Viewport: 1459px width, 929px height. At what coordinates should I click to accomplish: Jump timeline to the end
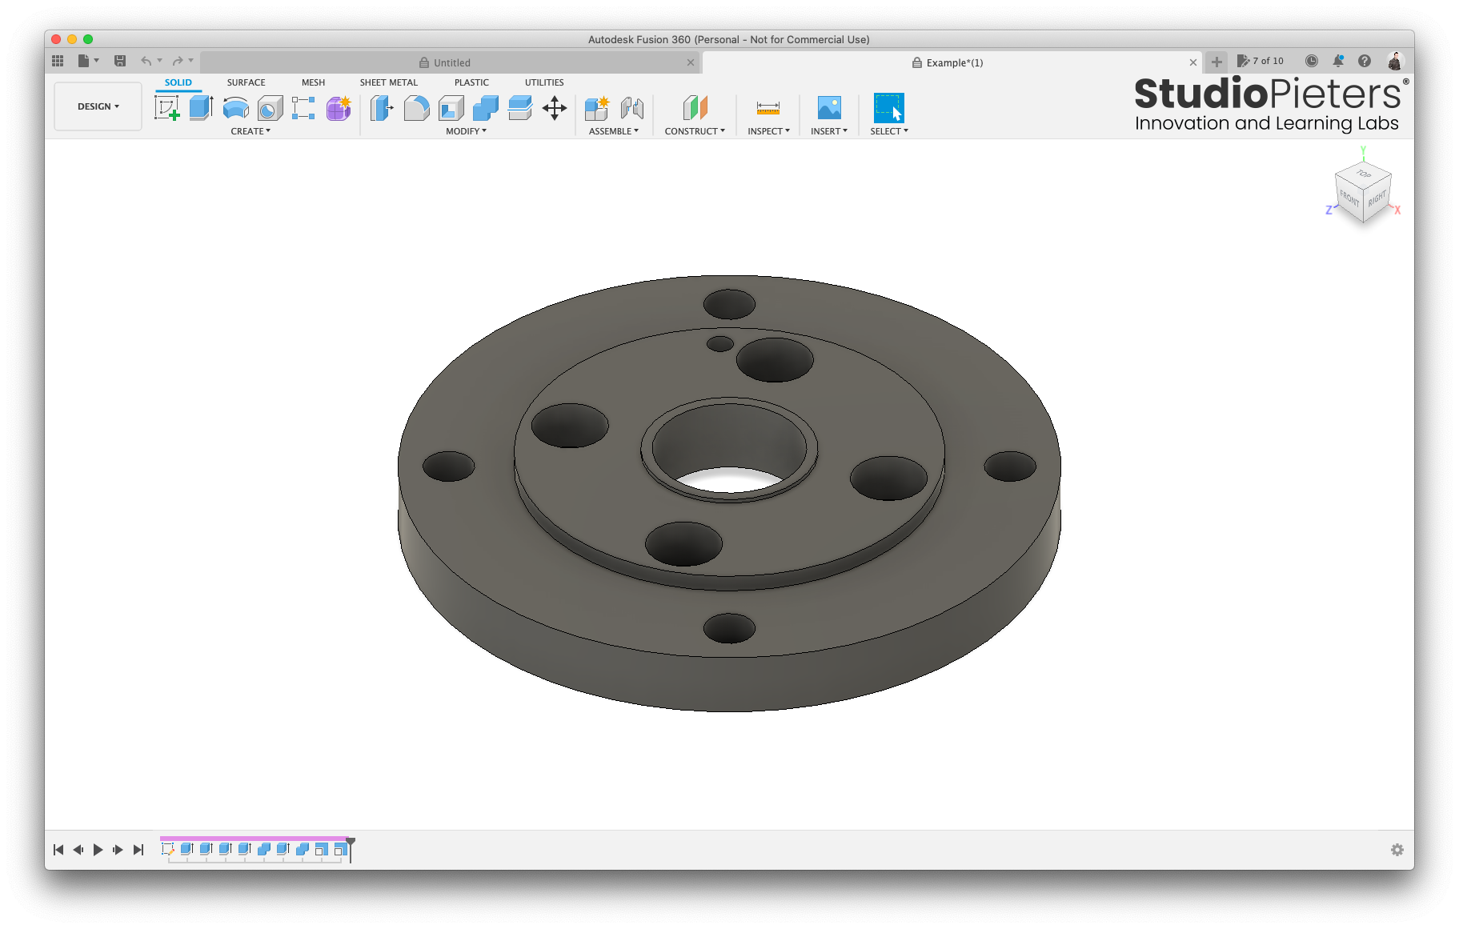pos(138,850)
